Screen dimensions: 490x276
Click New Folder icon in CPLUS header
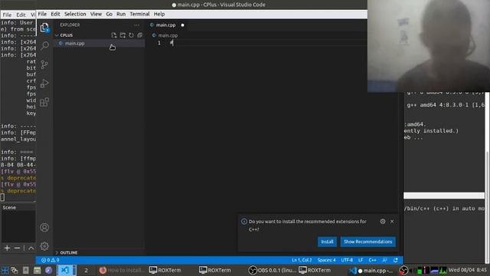tap(122, 35)
